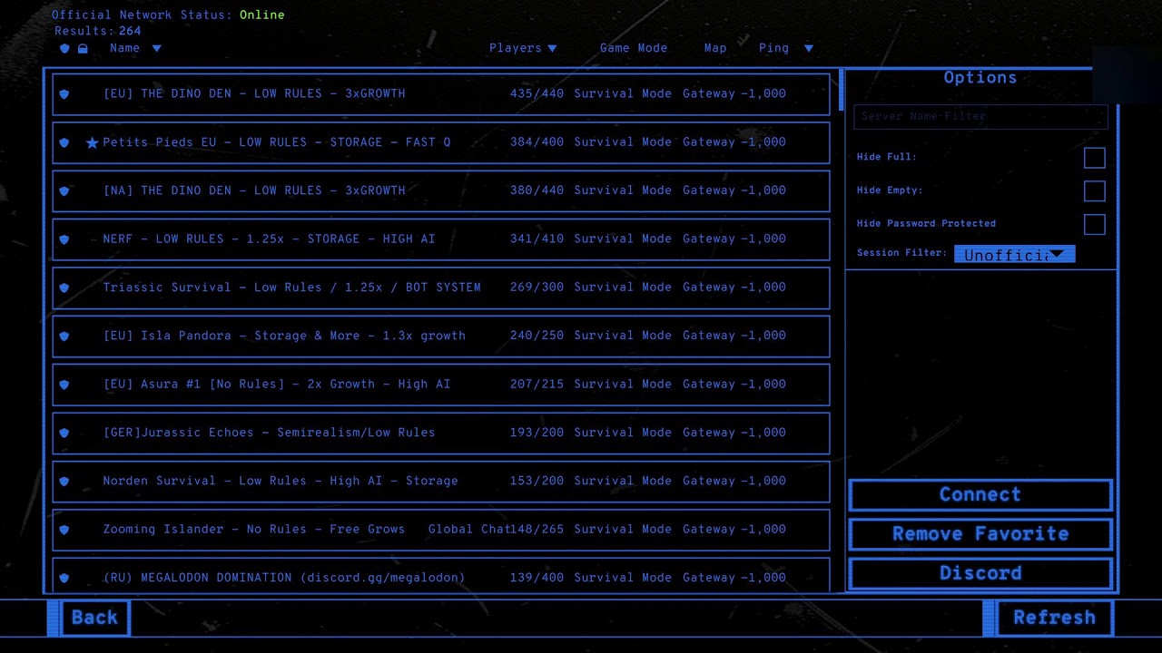Click shield icon on MEGALODON DOMINATION row
The width and height of the screenshot is (1162, 653).
coord(64,578)
